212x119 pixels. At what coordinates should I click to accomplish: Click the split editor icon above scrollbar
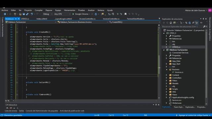[x=159, y=25]
